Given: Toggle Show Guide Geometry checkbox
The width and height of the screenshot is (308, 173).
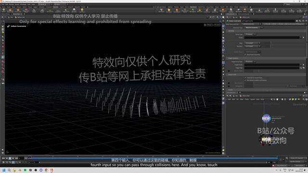Looking at the screenshot, I should tap(245, 55).
